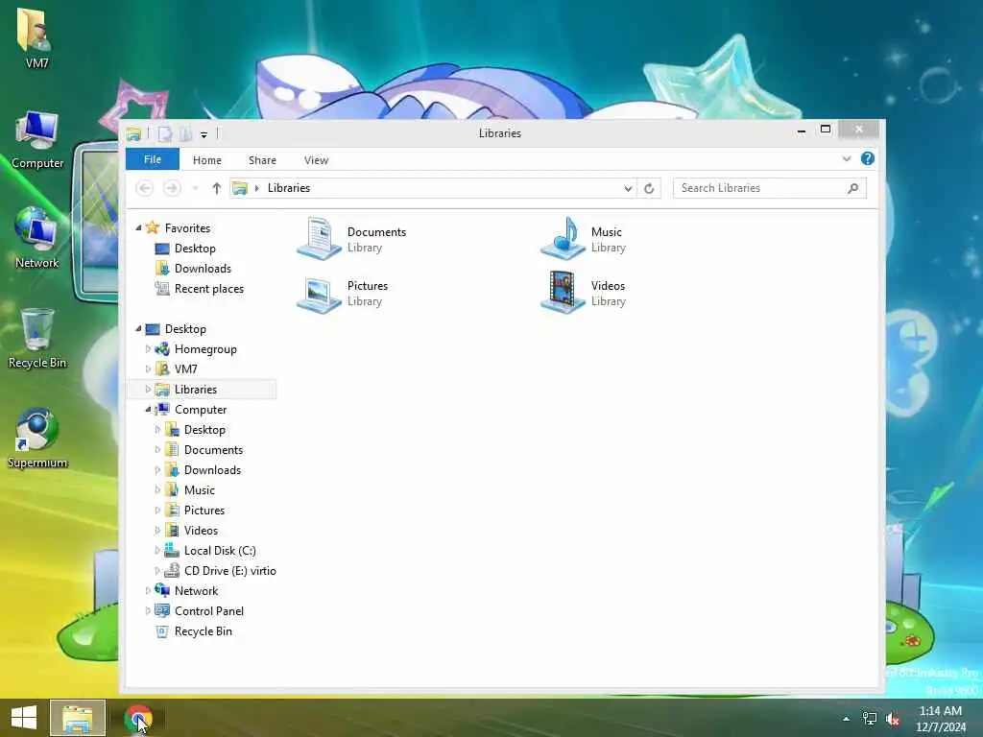
Task: Select Desktop under Favorites
Action: pyautogui.click(x=195, y=249)
